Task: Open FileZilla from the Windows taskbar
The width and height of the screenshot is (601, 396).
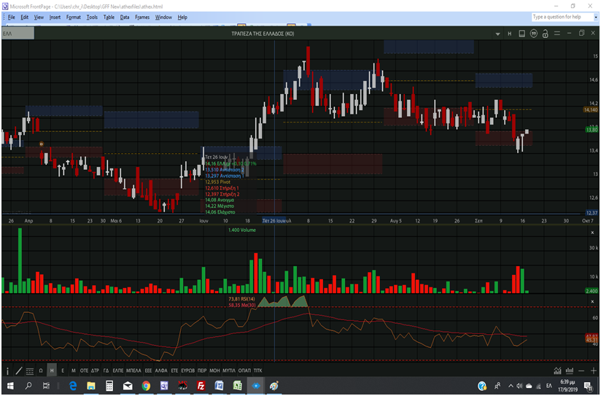Action: tap(201, 386)
